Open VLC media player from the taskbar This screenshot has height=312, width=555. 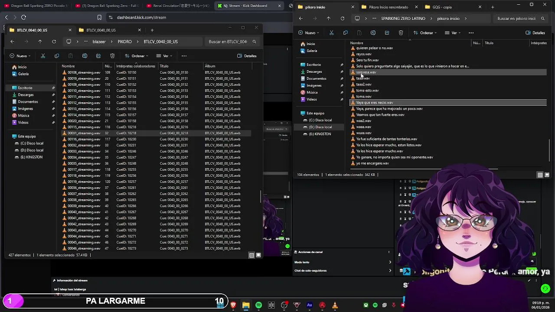pyautogui.click(x=335, y=305)
